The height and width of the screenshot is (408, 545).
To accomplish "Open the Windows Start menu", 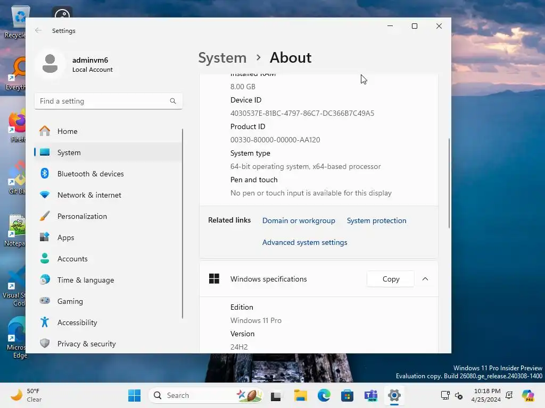I will pyautogui.click(x=134, y=395).
